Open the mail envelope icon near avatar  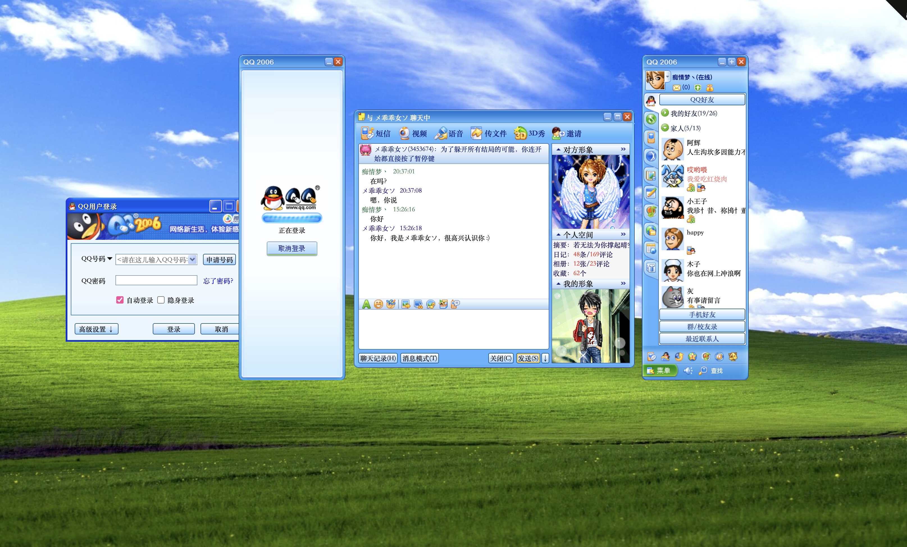[x=676, y=87]
